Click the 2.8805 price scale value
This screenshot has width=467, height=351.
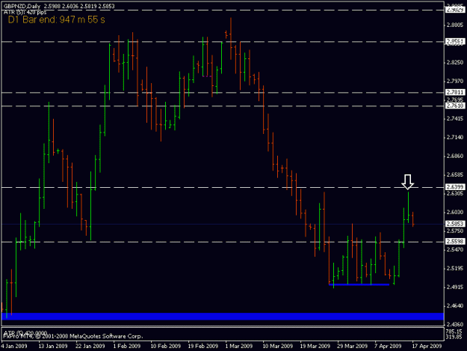click(x=455, y=25)
